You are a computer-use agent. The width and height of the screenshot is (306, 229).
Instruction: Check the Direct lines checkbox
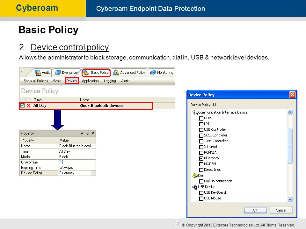click(x=201, y=170)
